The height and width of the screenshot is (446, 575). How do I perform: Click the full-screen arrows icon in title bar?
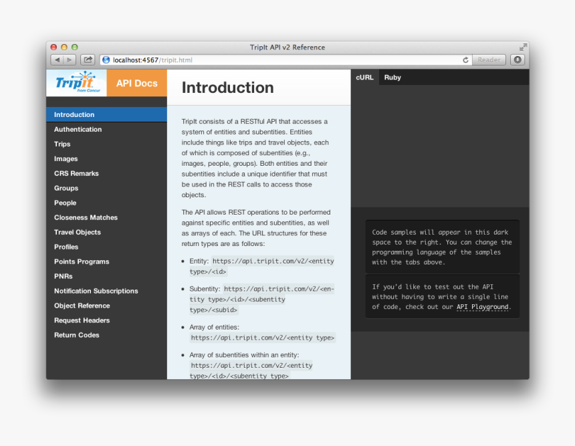523,47
